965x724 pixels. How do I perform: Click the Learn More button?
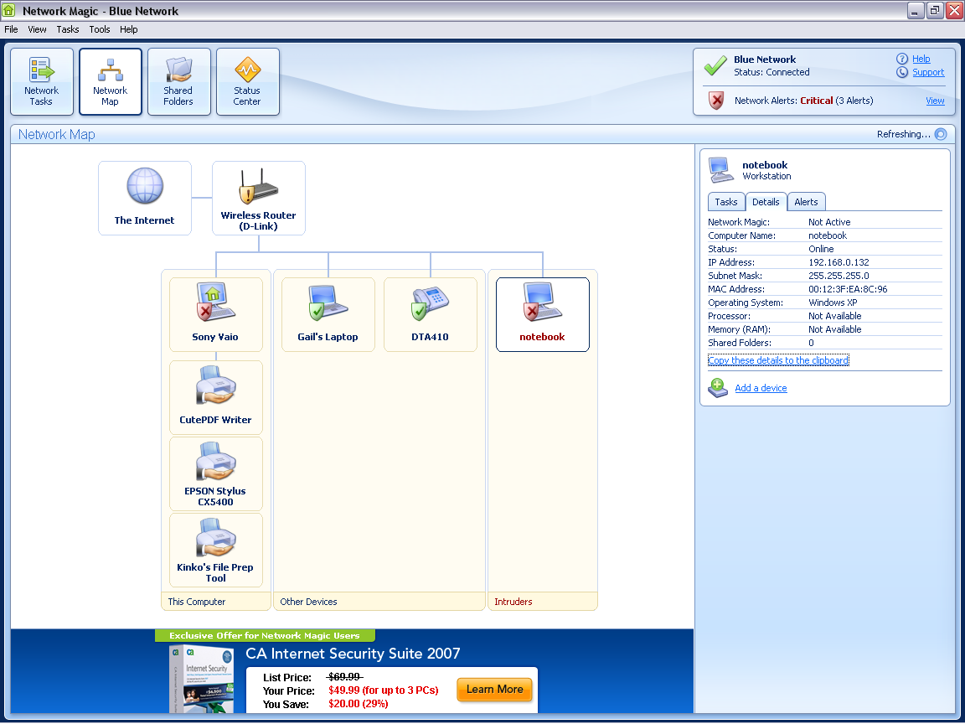[495, 690]
